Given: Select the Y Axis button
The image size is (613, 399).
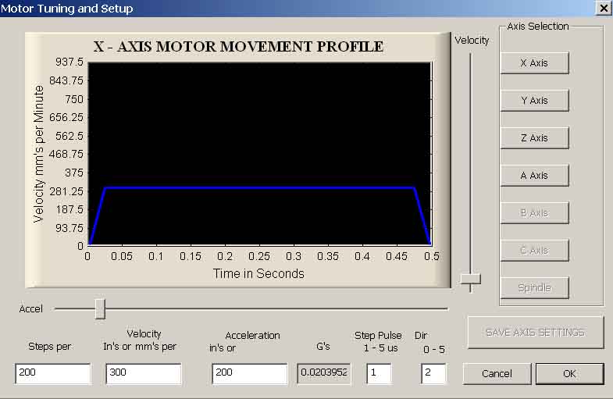Looking at the screenshot, I should click(534, 101).
